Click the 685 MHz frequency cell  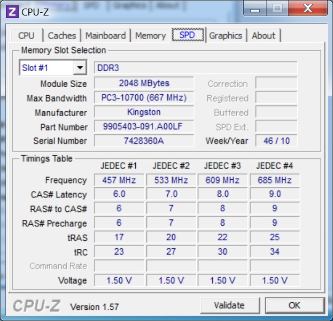click(275, 180)
